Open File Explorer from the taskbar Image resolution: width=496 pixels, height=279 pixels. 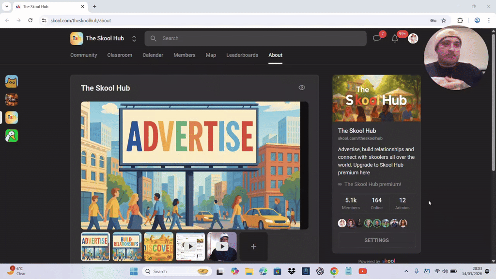(x=249, y=271)
